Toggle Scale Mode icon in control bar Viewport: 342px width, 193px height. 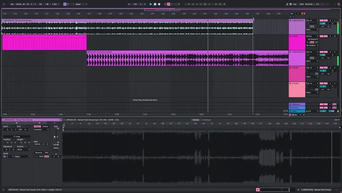[x=65, y=4]
